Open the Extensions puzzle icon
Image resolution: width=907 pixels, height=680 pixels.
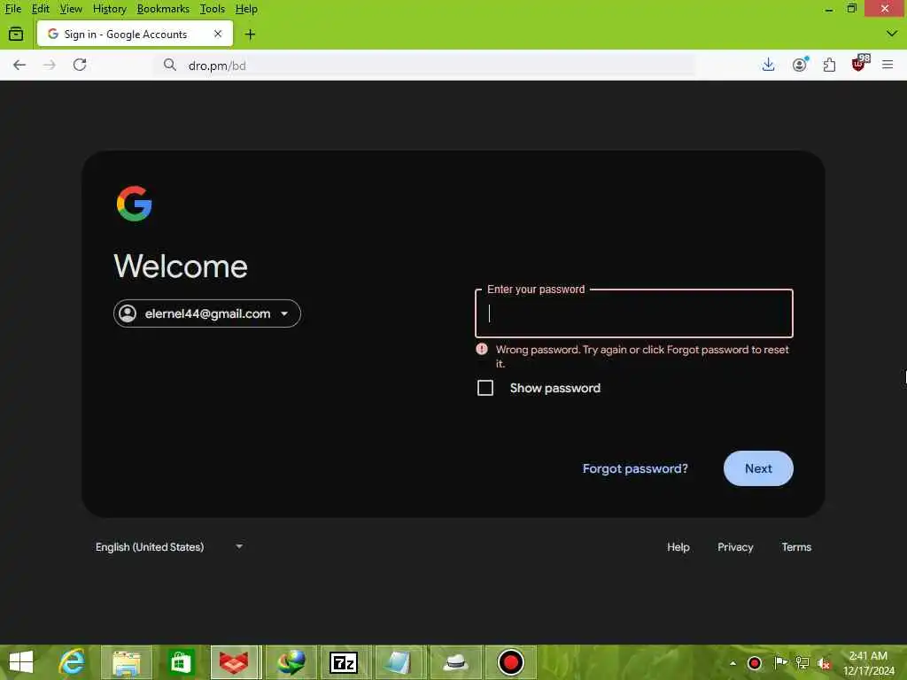[829, 65]
